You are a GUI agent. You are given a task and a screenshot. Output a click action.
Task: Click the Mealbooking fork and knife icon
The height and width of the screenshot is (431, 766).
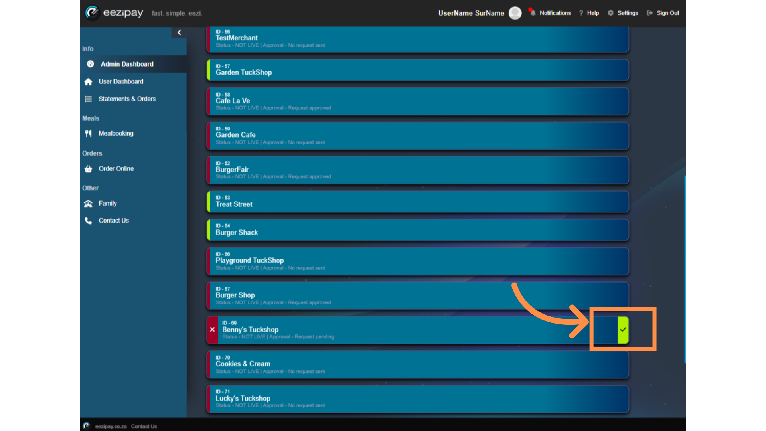88,134
